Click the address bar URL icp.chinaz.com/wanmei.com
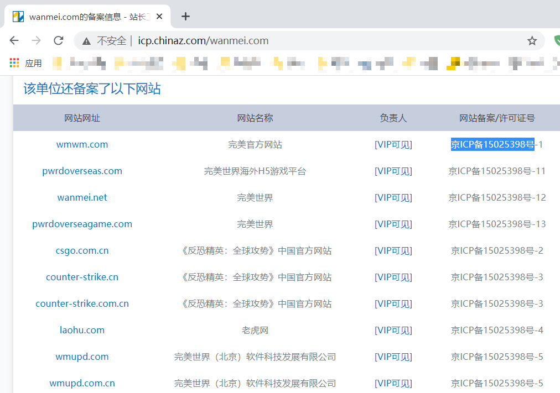 (x=203, y=41)
